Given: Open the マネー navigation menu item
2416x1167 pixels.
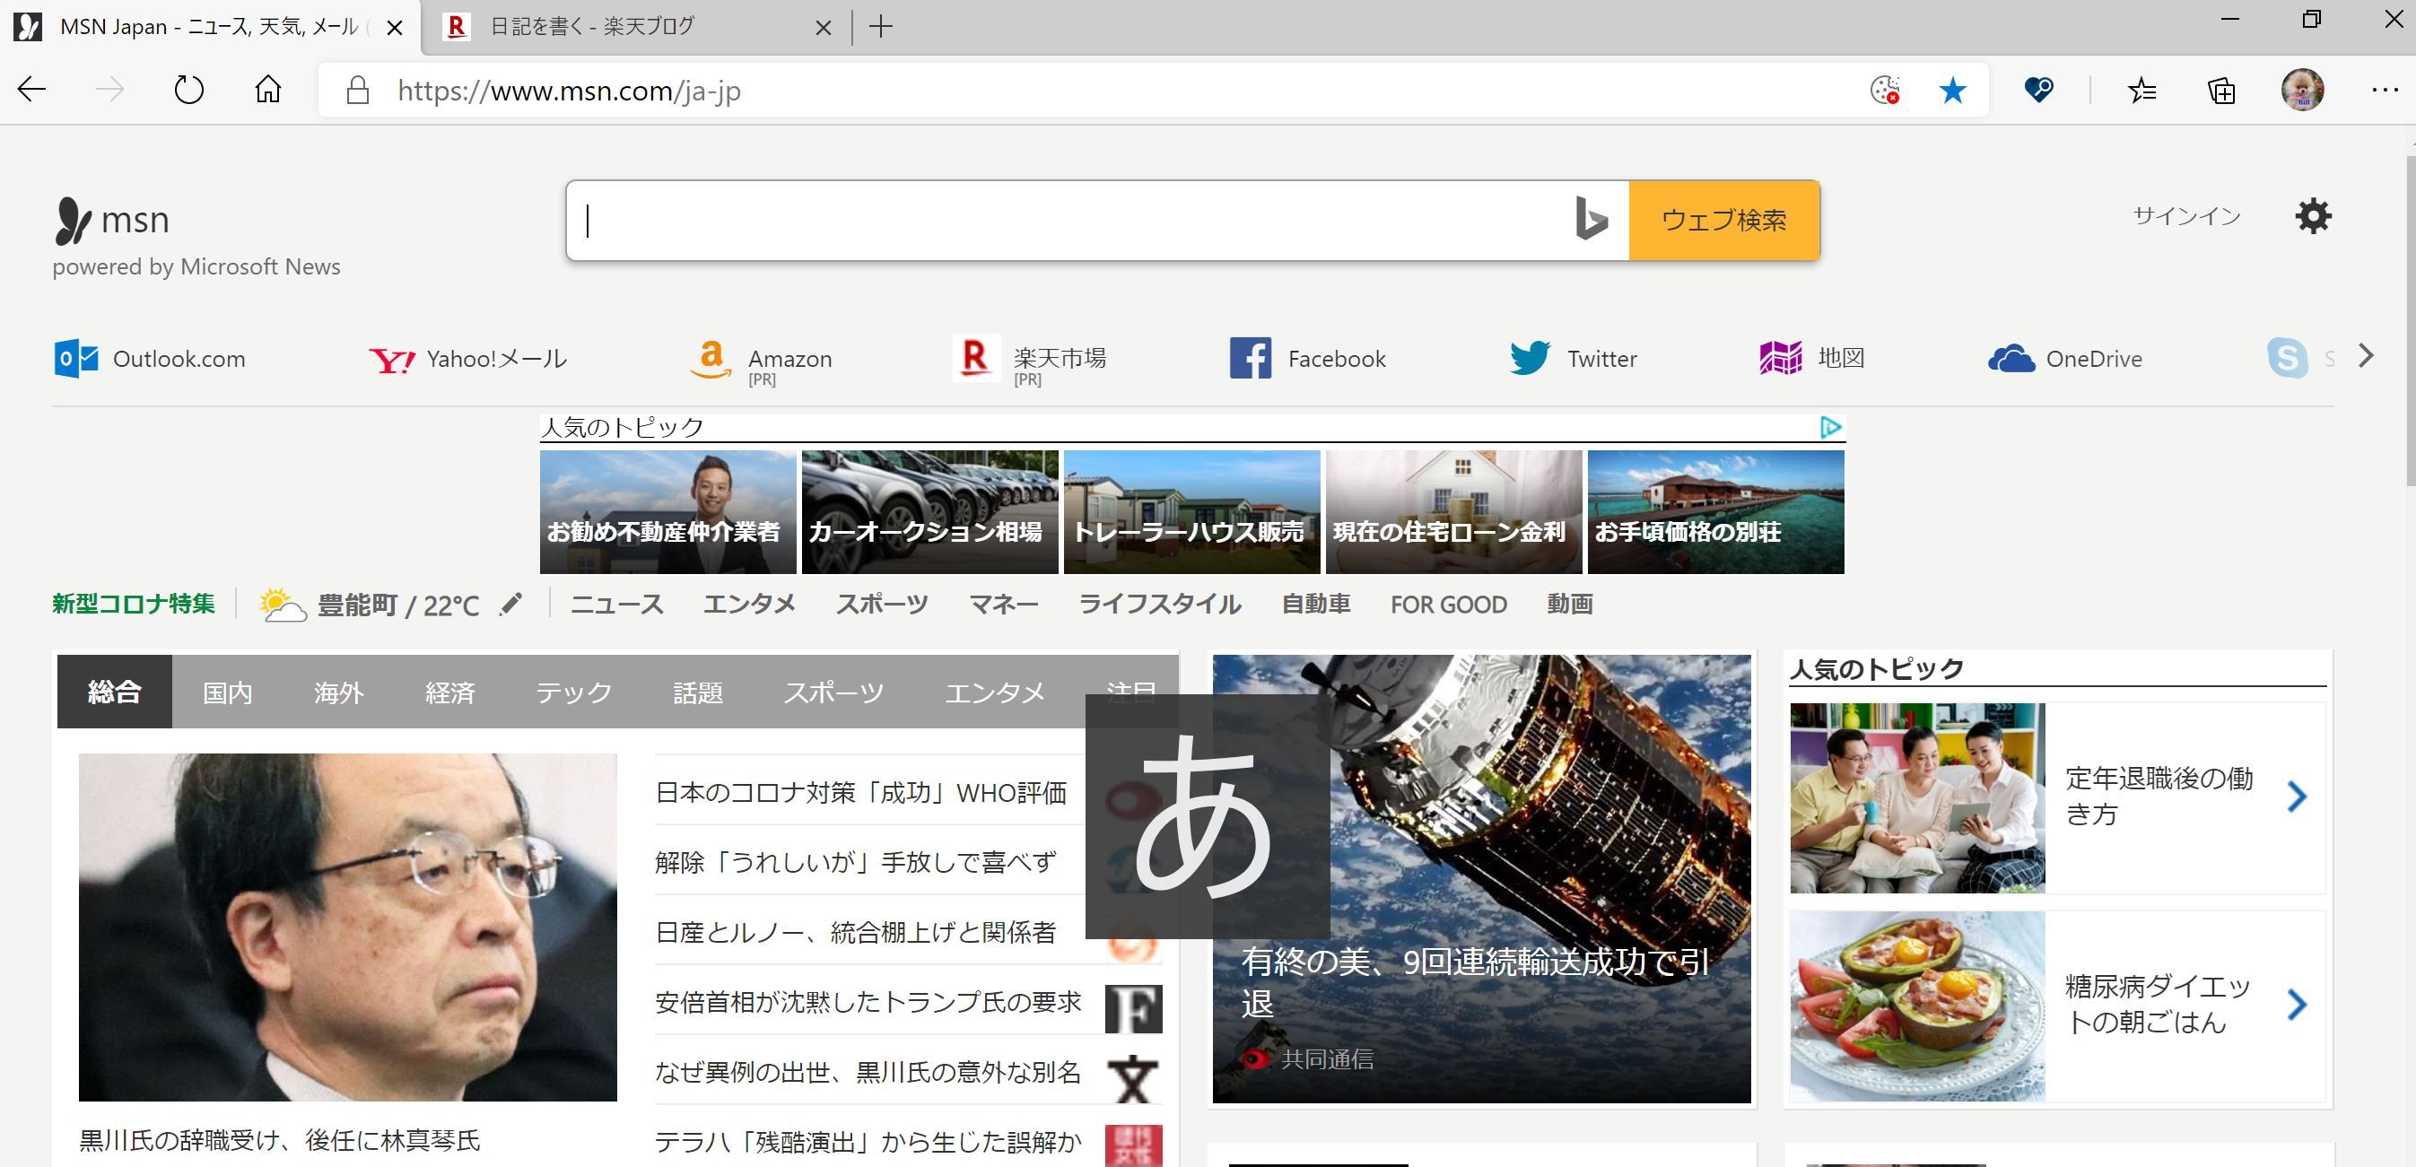Looking at the screenshot, I should 1004,605.
